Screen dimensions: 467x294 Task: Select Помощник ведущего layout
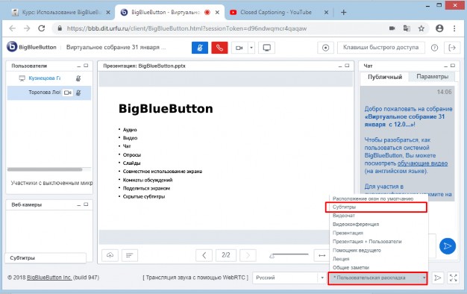coord(378,250)
